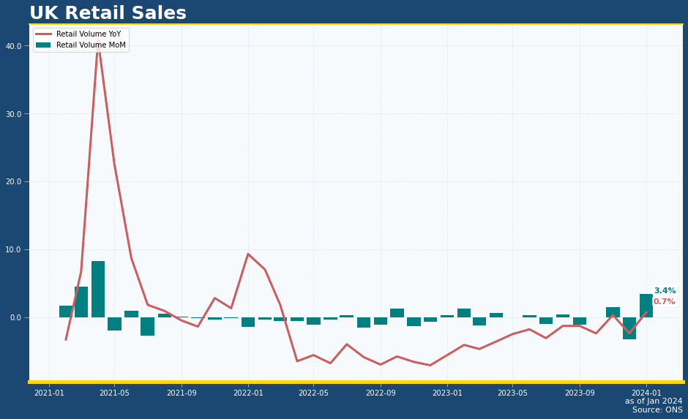This screenshot has height=419, width=688.
Task: Select the 2021-01 x-axis tick label
Action: [49, 393]
